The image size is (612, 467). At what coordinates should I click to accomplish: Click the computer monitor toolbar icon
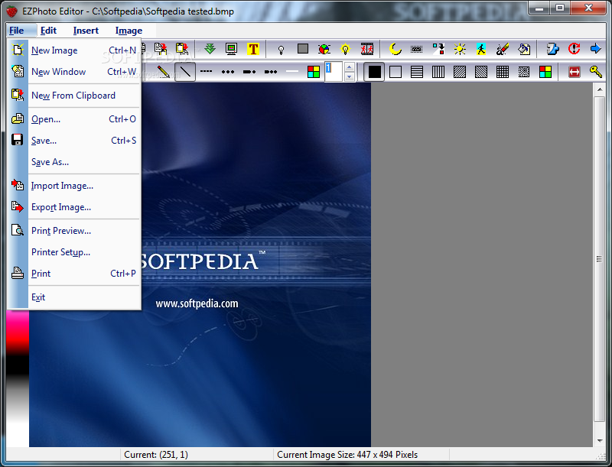[x=232, y=49]
